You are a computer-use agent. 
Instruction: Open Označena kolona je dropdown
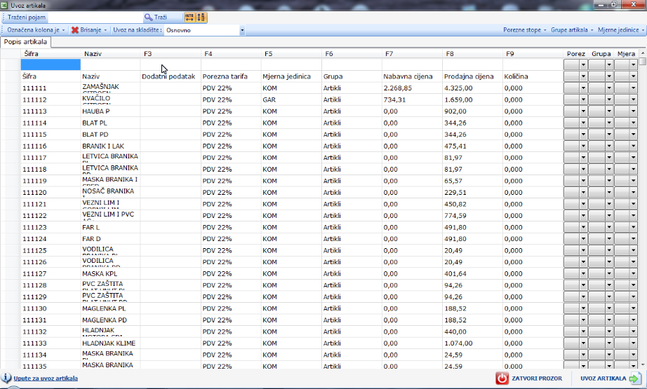tap(36, 30)
